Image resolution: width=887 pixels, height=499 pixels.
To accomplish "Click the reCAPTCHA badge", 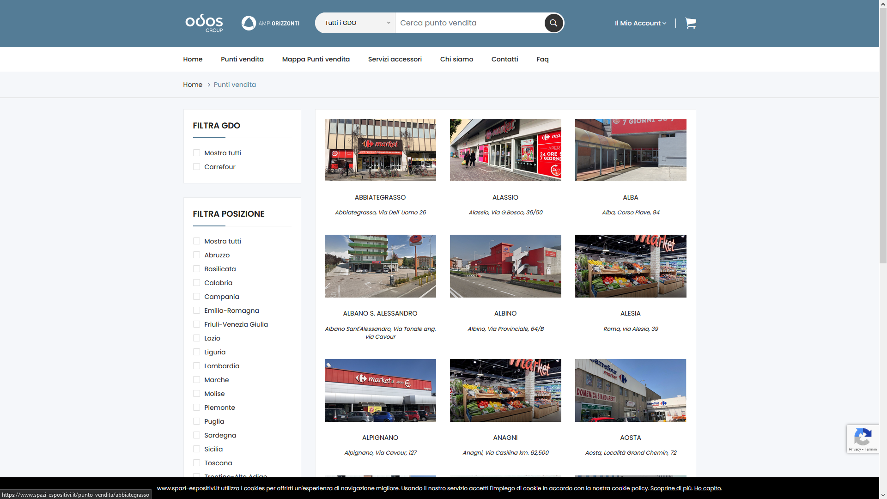I will tap(863, 439).
